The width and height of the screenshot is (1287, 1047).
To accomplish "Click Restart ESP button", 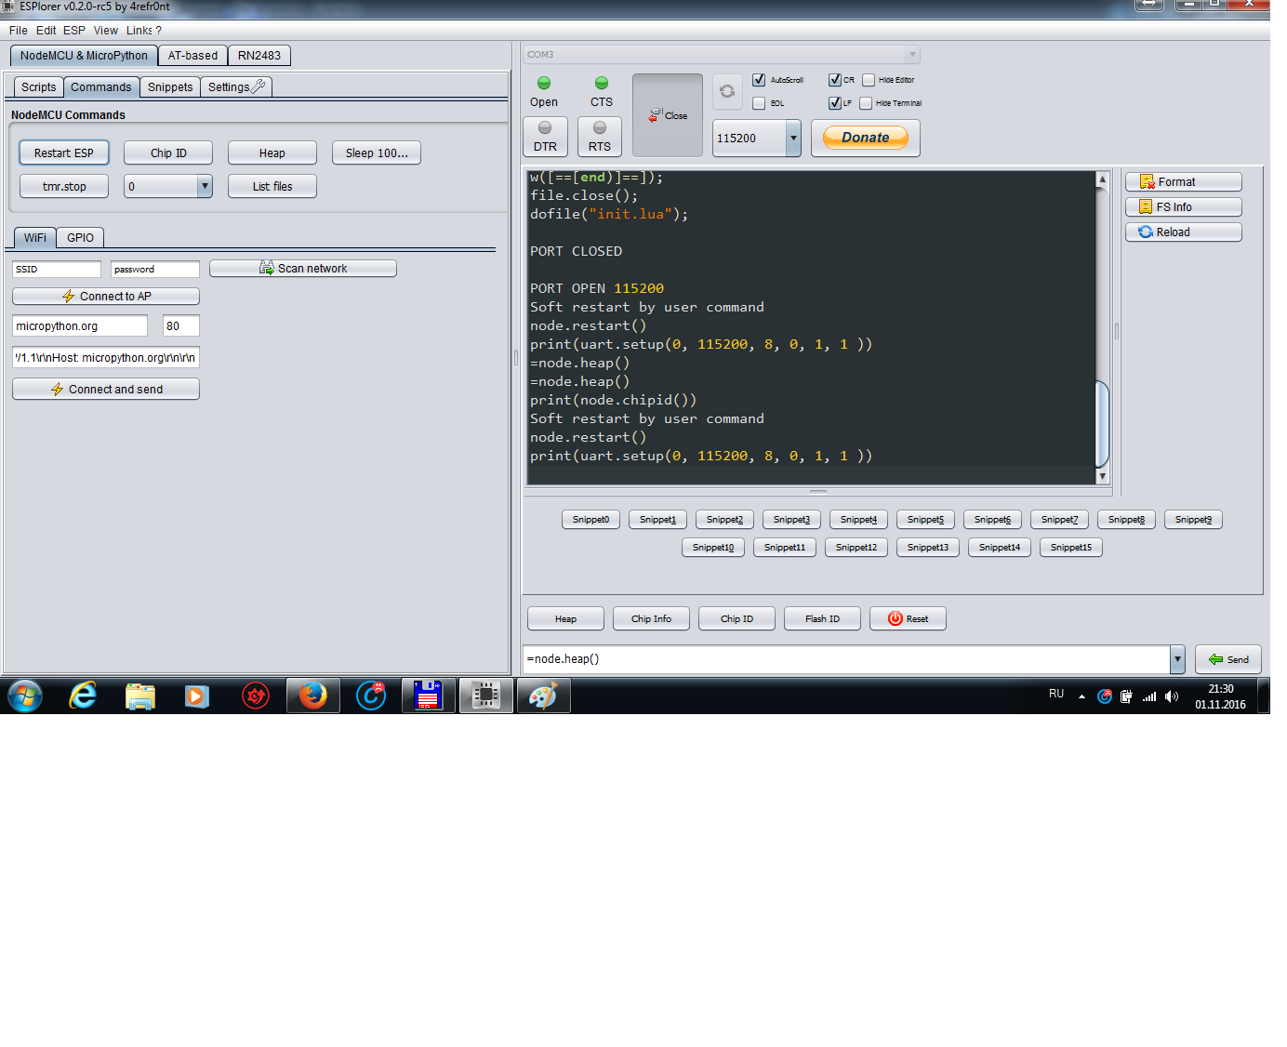I will click(64, 153).
